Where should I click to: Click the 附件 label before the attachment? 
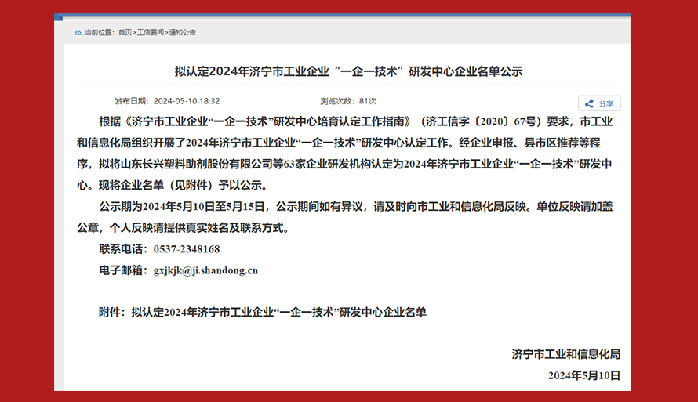[x=111, y=312]
